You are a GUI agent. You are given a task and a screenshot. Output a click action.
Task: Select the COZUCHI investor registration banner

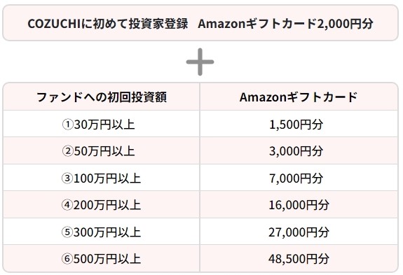click(x=200, y=23)
